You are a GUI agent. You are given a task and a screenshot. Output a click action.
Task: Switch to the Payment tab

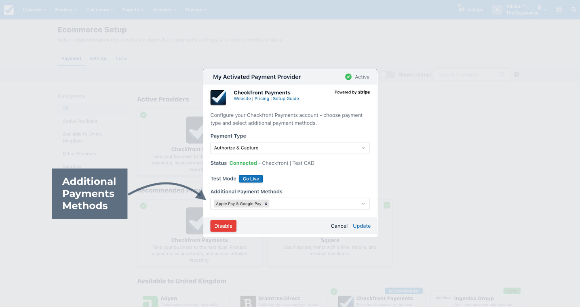72,59
